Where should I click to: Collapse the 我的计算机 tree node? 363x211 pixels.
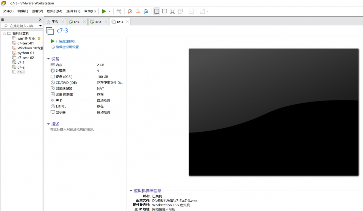[x=4, y=34]
